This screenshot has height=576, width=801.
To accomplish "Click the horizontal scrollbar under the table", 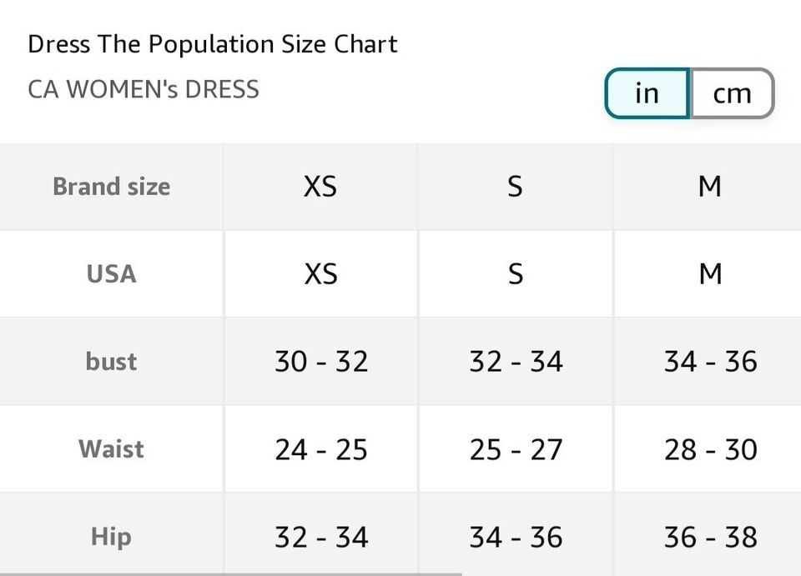I will [x=231, y=574].
